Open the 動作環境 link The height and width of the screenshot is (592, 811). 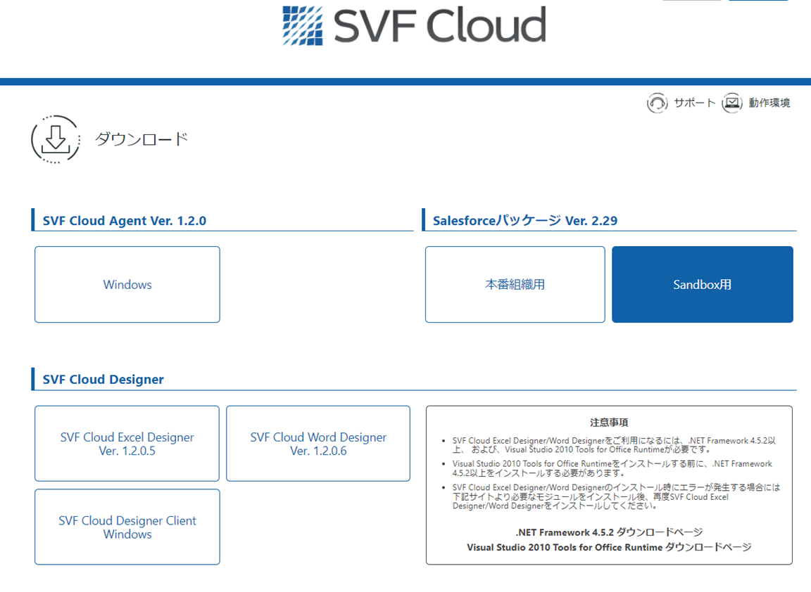(x=769, y=103)
